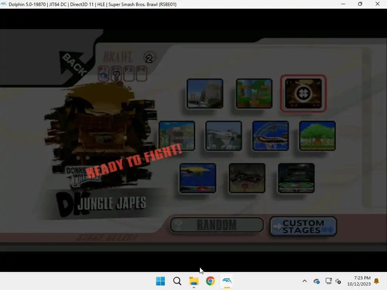Open the Windows Start menu

pyautogui.click(x=160, y=281)
